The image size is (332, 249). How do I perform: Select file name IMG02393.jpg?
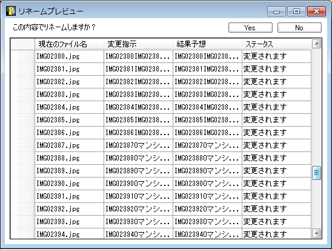pos(70,222)
